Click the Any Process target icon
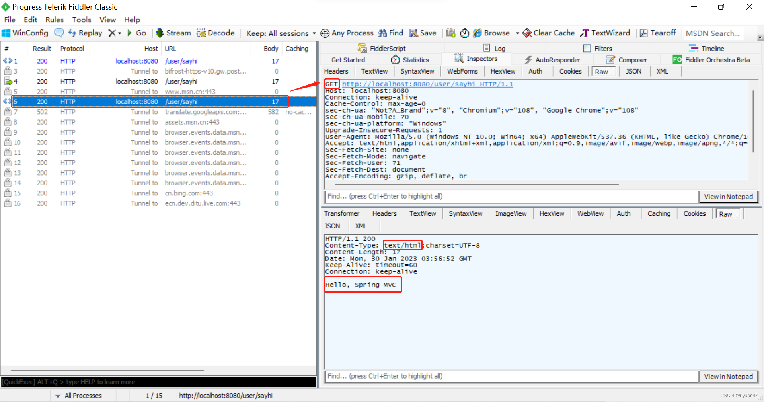This screenshot has height=402, width=764. 325,33
